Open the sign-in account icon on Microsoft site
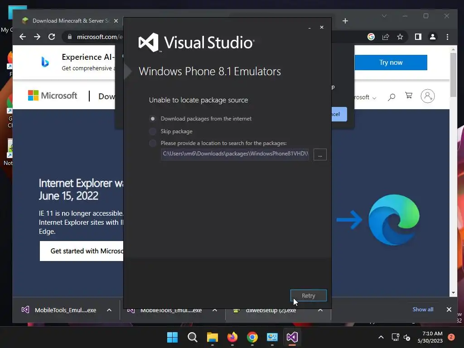Screen dimensions: 464x348 (428, 96)
